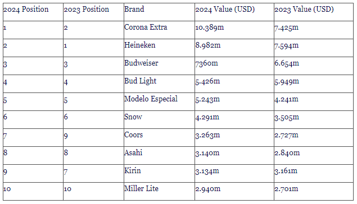Click the 2023 Value (USD) header

coord(314,12)
